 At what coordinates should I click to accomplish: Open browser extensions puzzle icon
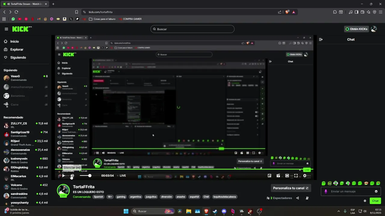click(335, 12)
